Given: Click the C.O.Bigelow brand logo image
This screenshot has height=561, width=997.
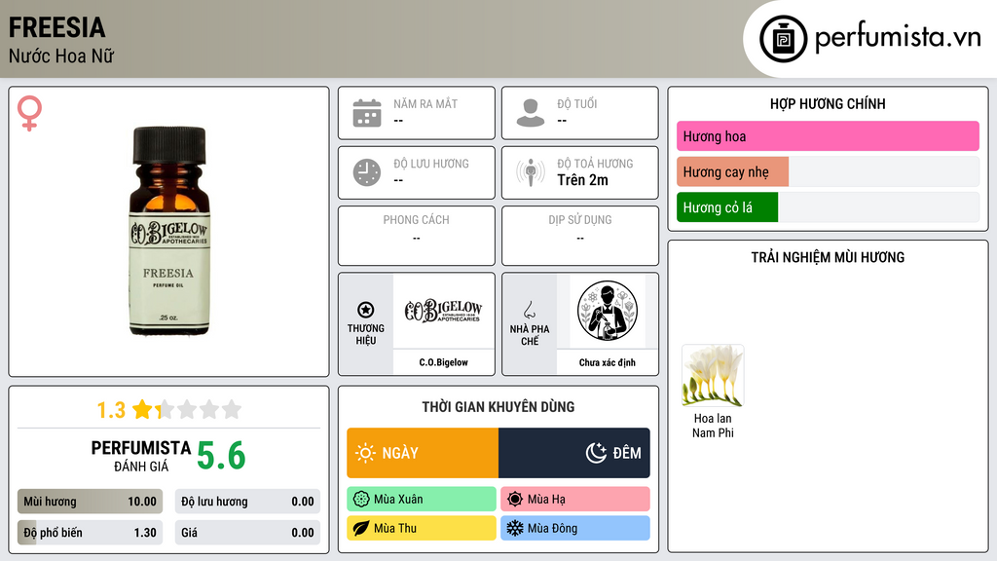Looking at the screenshot, I should tap(443, 311).
